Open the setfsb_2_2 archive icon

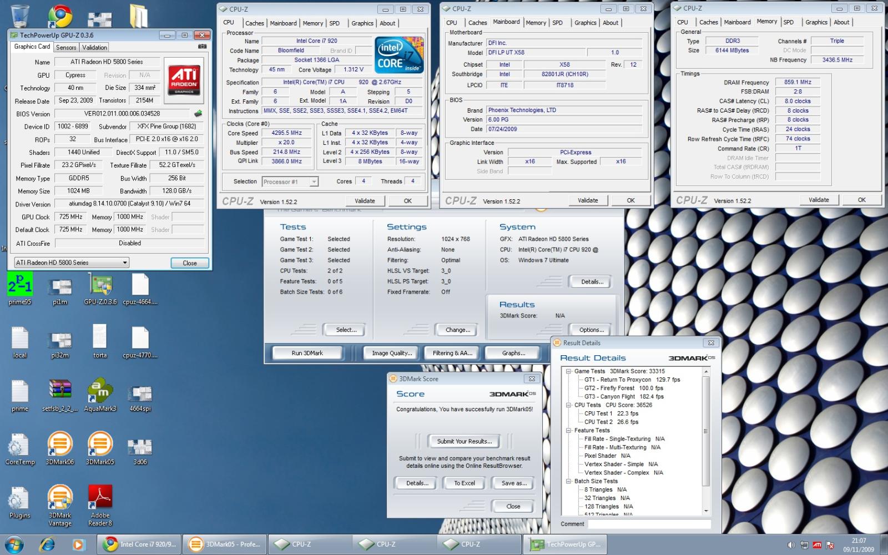60,395
